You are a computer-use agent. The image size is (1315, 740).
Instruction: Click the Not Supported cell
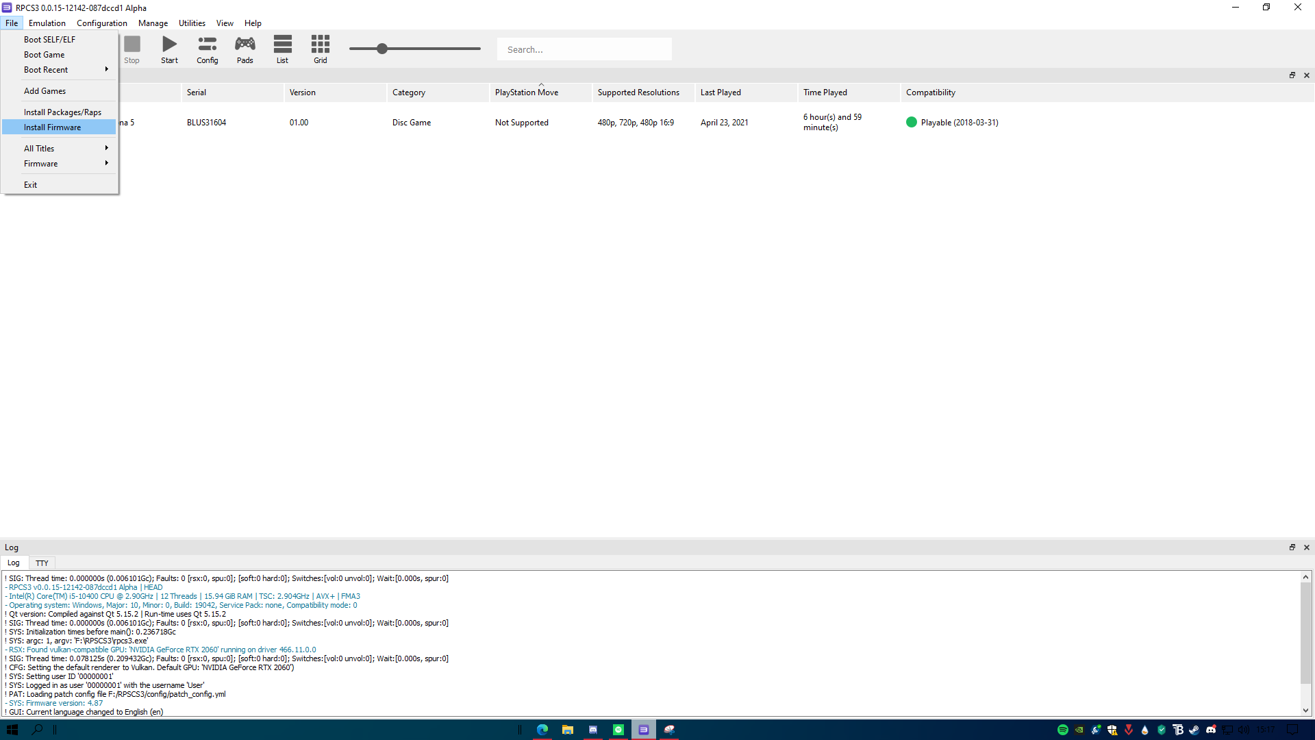pos(521,123)
